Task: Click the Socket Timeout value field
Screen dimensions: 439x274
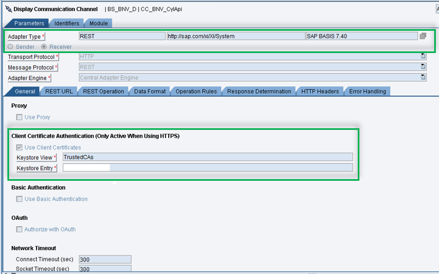Action: (105, 269)
